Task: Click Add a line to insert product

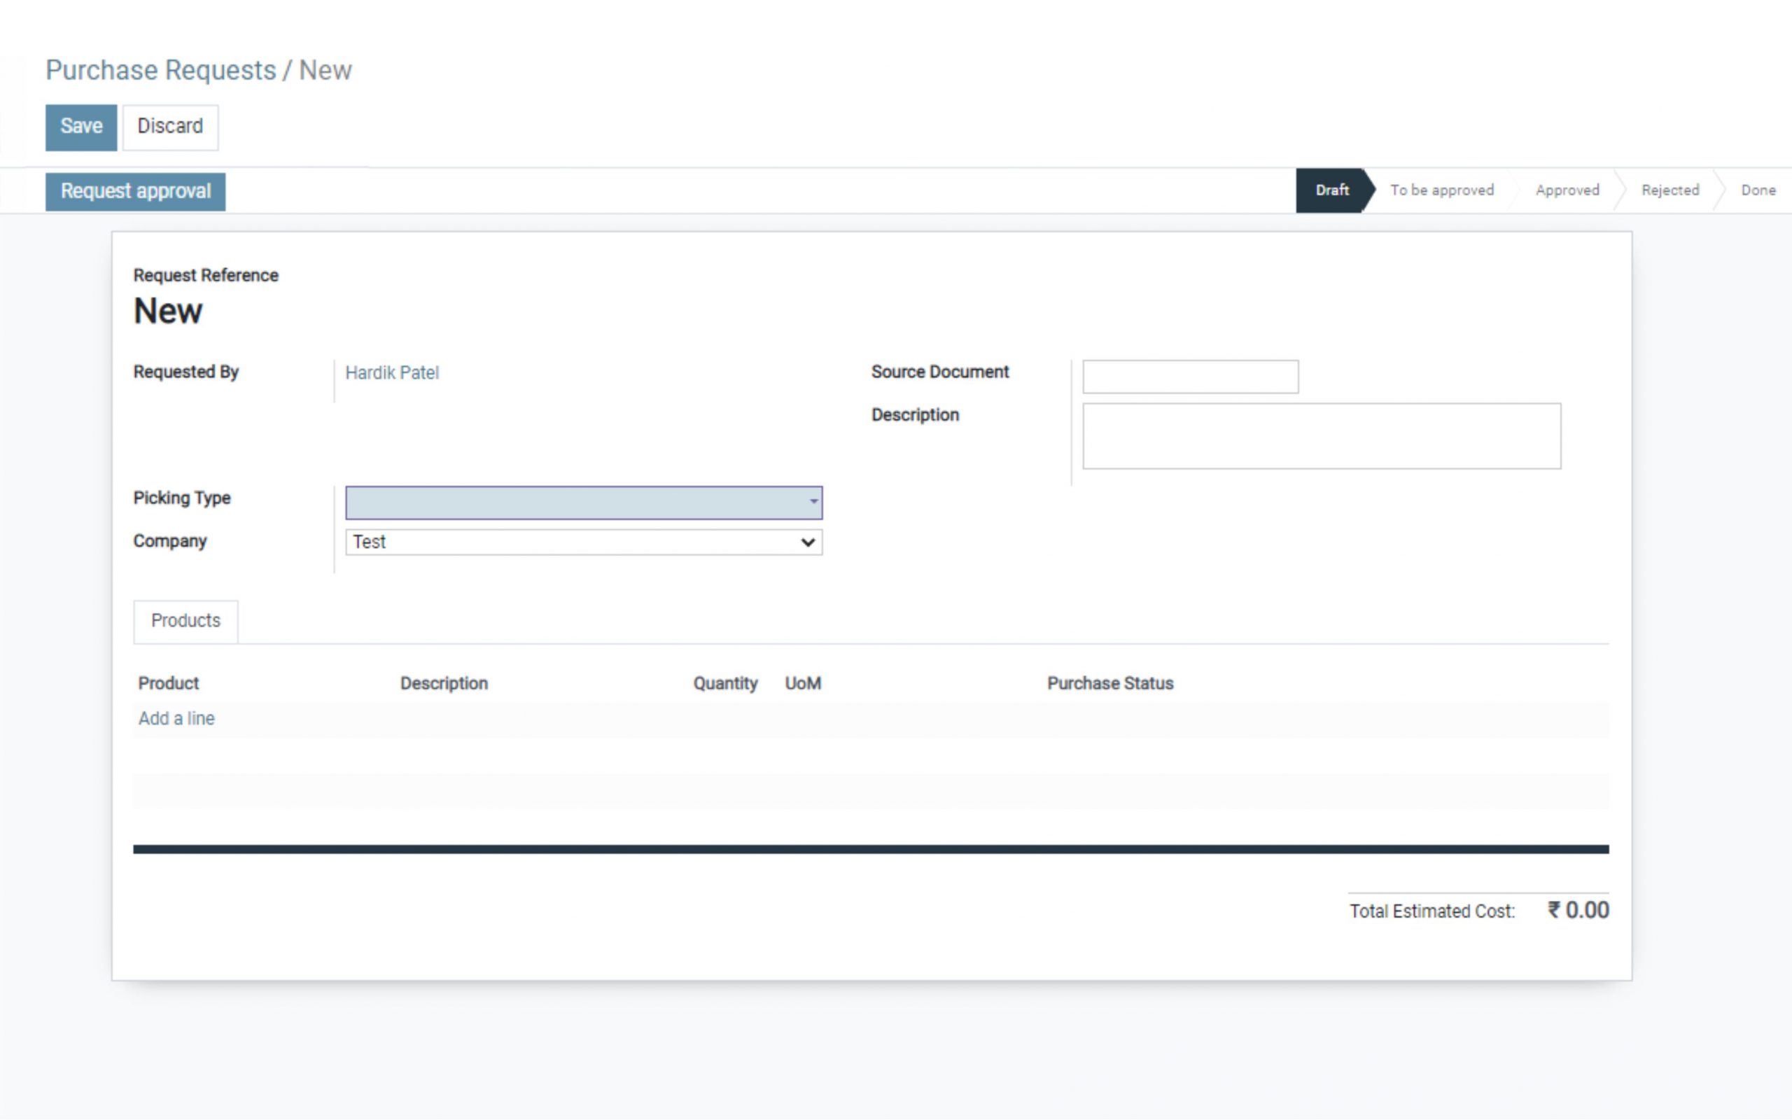Action: pos(176,717)
